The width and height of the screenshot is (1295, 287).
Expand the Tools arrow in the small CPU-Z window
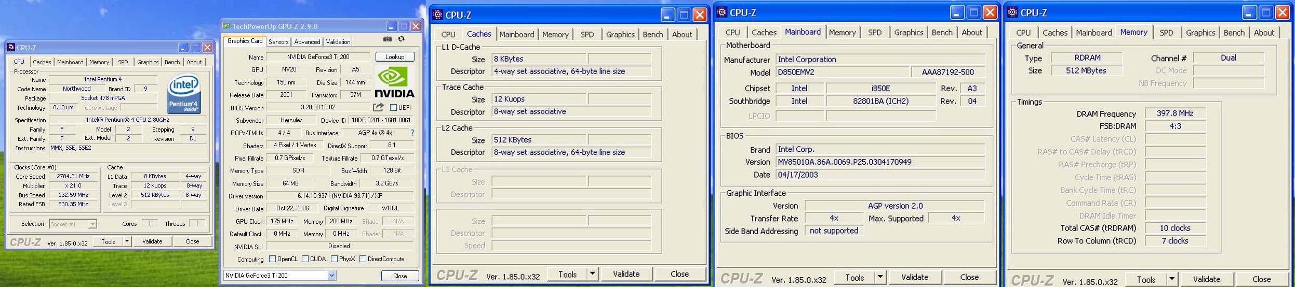[x=126, y=241]
